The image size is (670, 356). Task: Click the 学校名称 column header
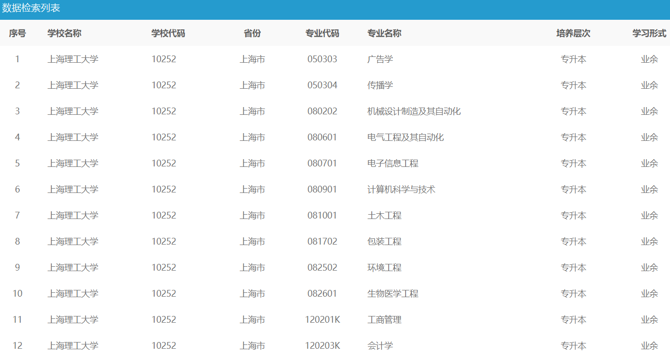tap(64, 33)
